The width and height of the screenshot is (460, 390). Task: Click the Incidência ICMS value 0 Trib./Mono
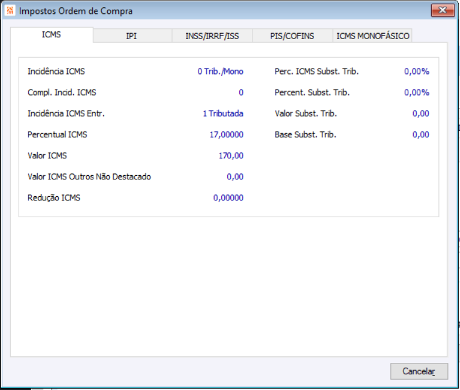pyautogui.click(x=220, y=72)
